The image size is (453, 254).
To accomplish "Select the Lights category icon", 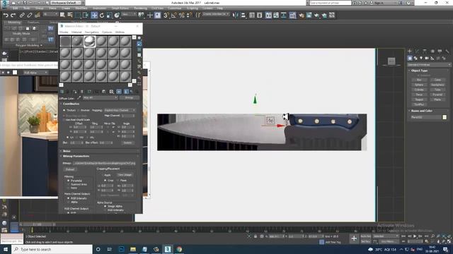I will (x=421, y=58).
